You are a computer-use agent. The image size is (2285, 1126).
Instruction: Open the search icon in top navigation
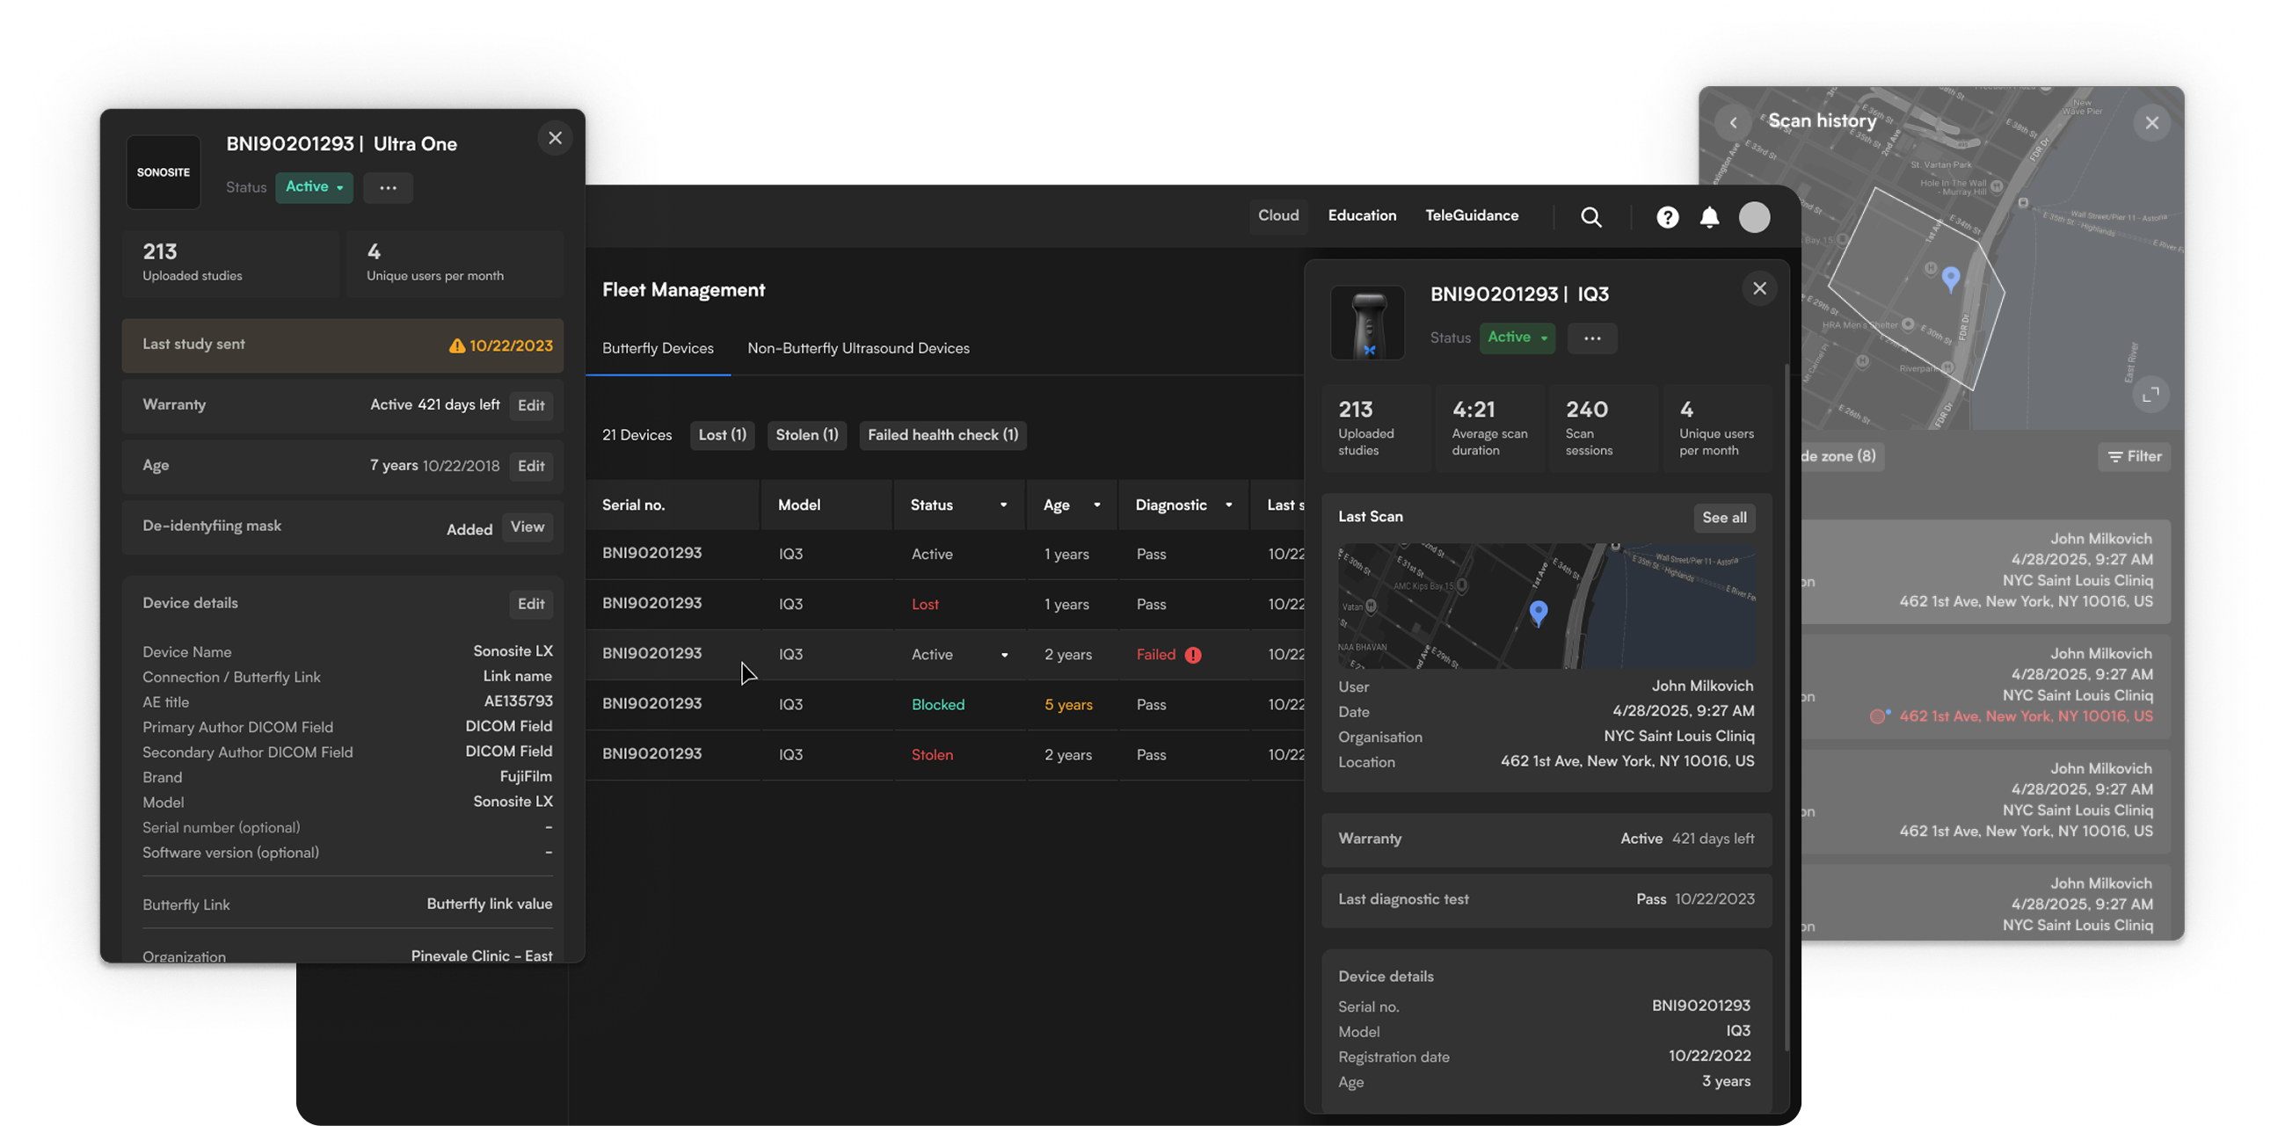[x=1591, y=217]
